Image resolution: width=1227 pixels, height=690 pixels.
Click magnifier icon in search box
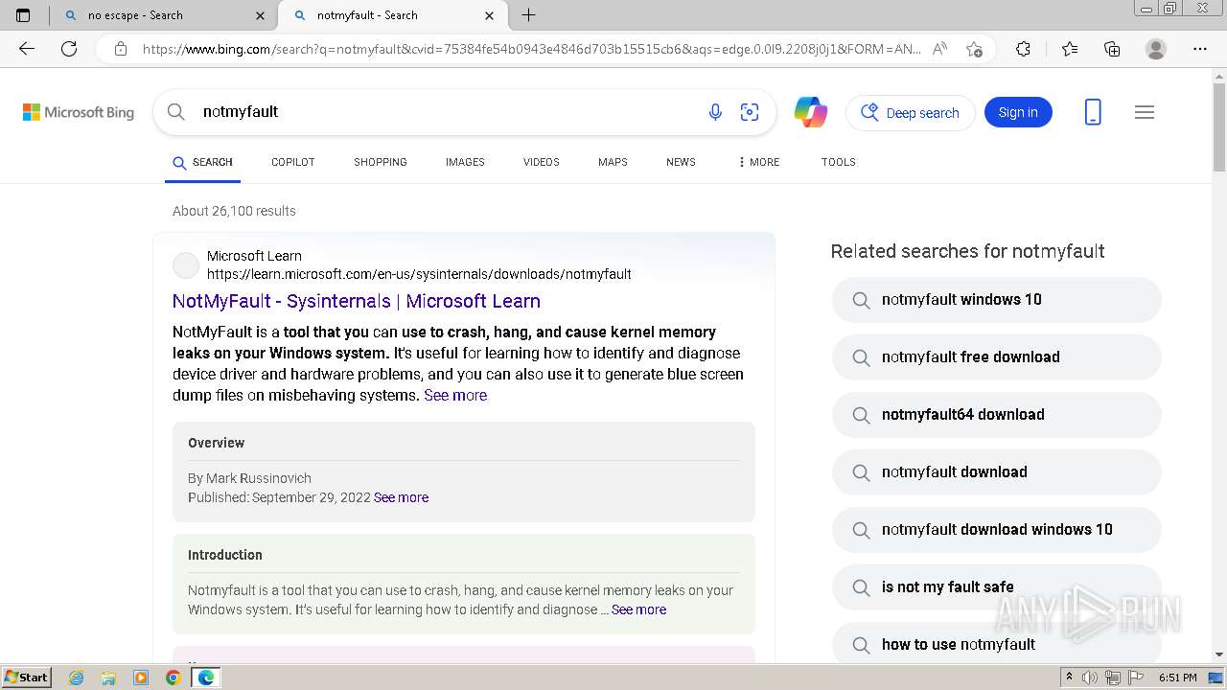[x=176, y=112]
